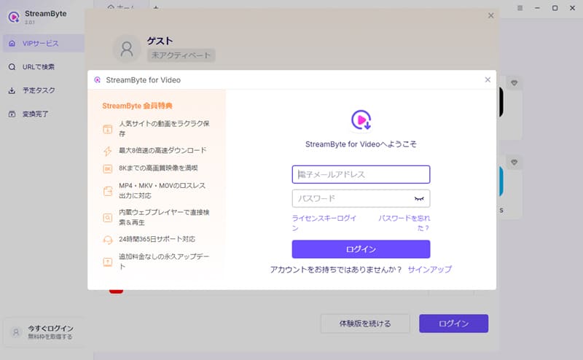Click the 未アクティベート badge
Screen dimensions: 583x360
click(x=181, y=55)
